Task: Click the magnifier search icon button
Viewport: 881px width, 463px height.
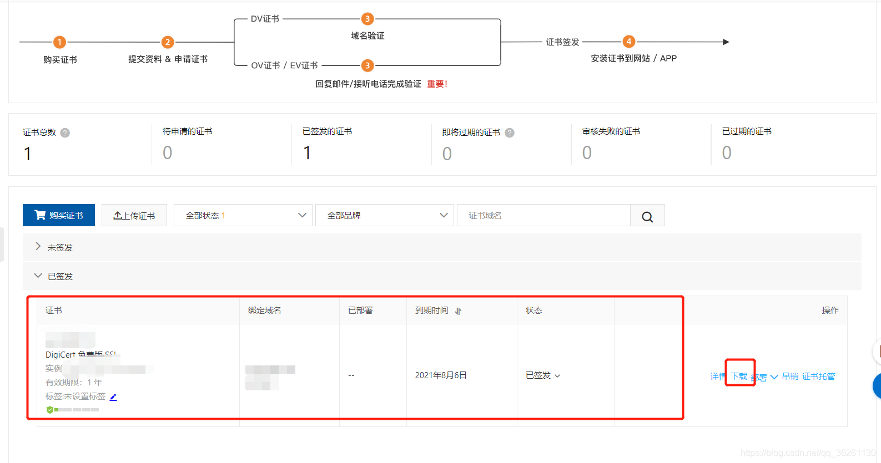Action: coord(647,216)
